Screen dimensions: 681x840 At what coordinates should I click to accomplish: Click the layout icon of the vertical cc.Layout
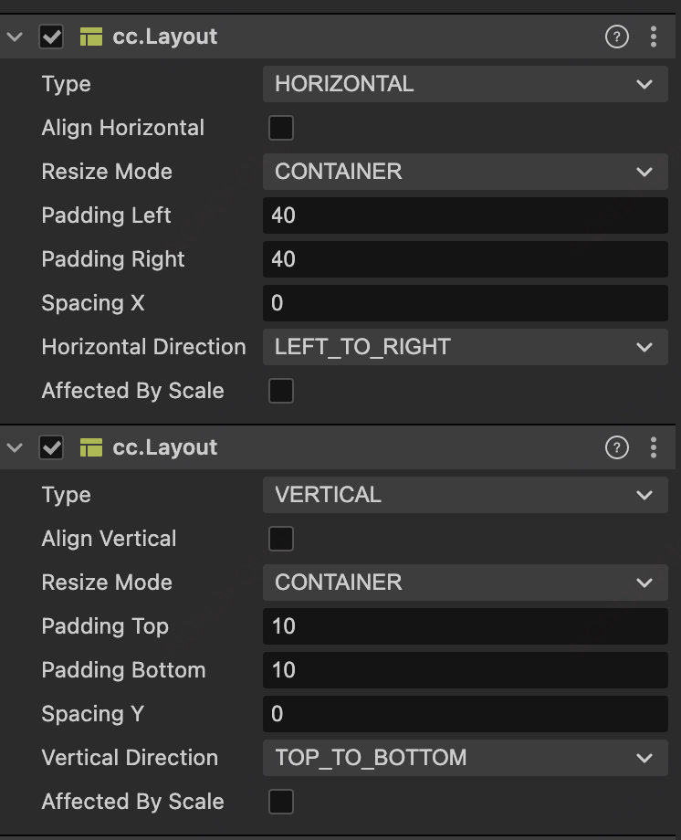(90, 447)
